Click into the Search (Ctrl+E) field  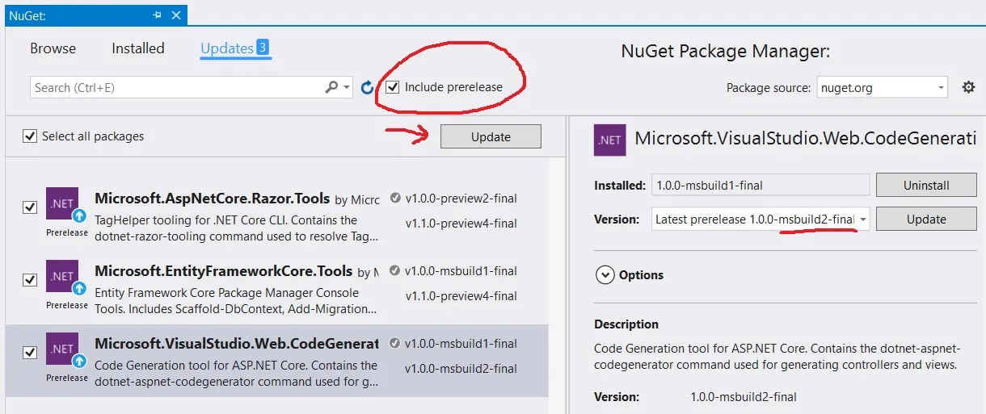[x=178, y=87]
